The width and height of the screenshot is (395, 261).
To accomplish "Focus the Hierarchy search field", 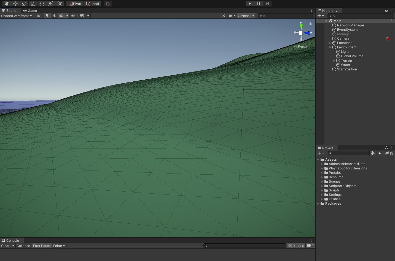I will pyautogui.click(x=361, y=16).
